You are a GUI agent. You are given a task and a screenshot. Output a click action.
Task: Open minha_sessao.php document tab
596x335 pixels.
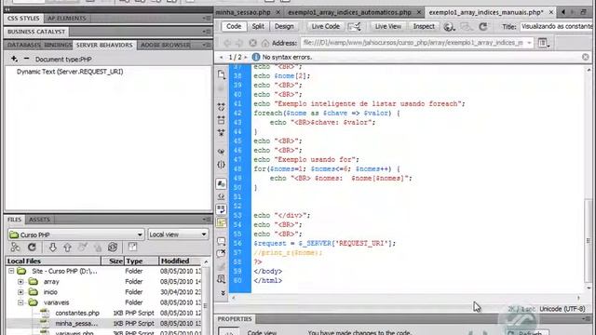pyautogui.click(x=243, y=12)
